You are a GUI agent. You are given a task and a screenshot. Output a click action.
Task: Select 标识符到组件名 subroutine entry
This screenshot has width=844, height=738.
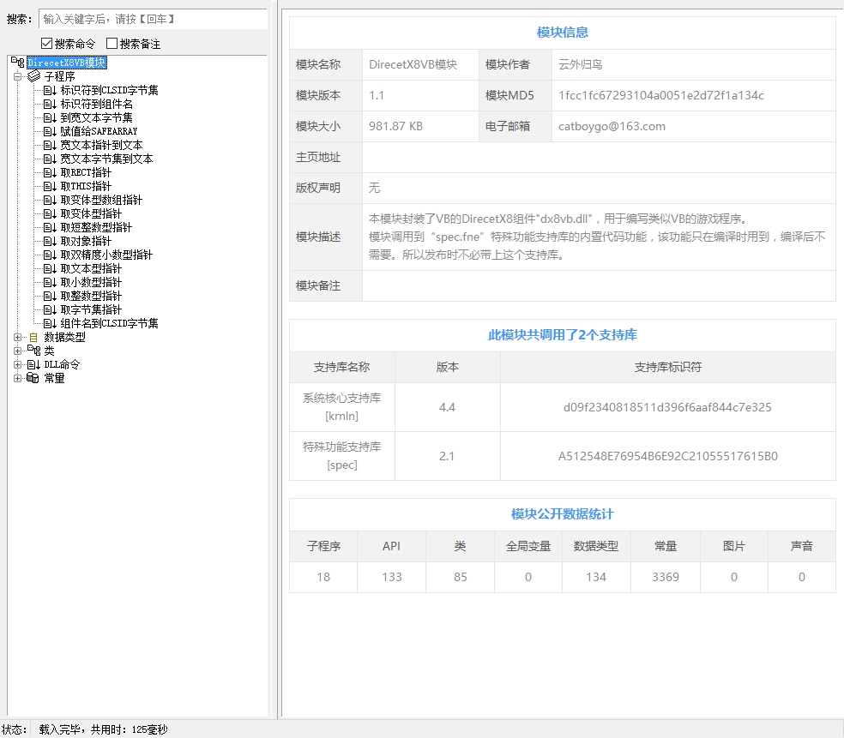click(96, 104)
